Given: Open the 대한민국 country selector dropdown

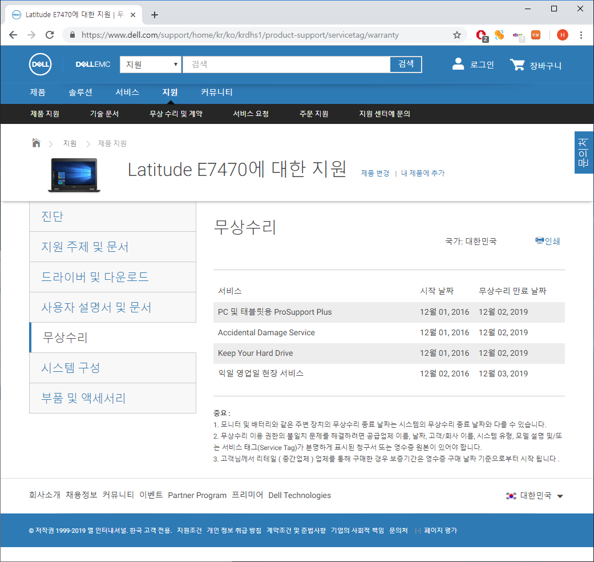Looking at the screenshot, I should (x=535, y=496).
